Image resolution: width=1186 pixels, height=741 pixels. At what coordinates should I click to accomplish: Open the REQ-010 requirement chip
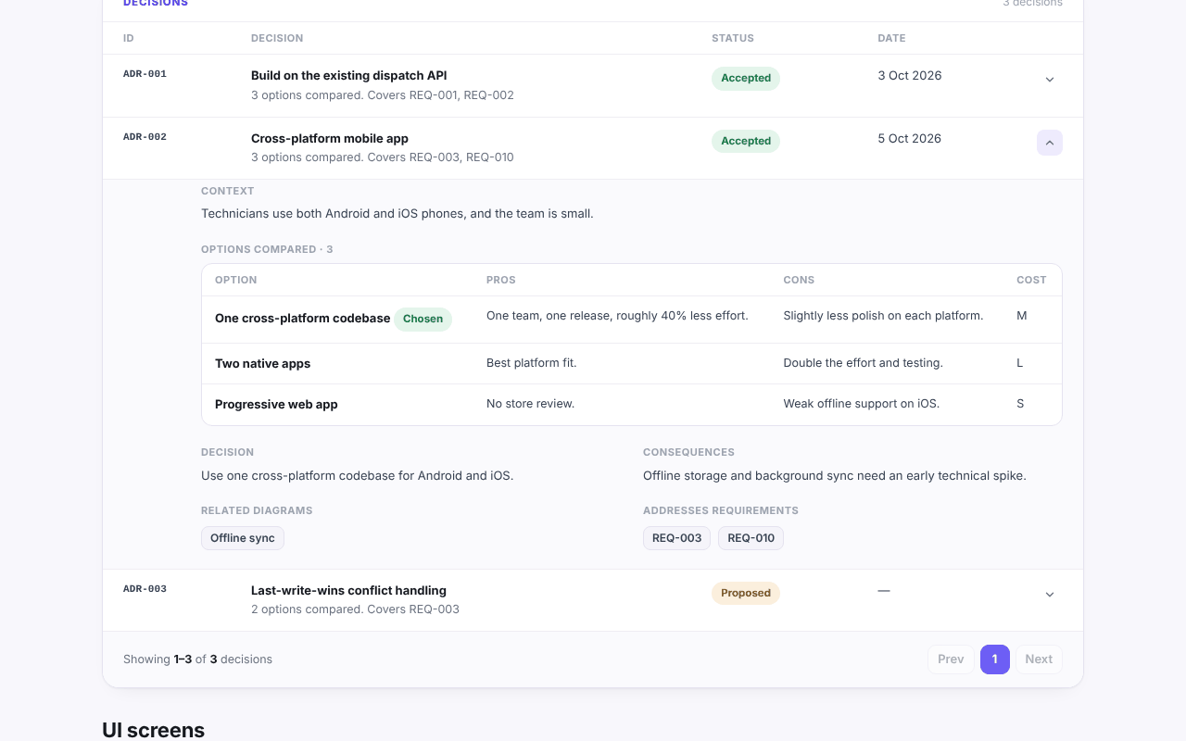point(751,538)
